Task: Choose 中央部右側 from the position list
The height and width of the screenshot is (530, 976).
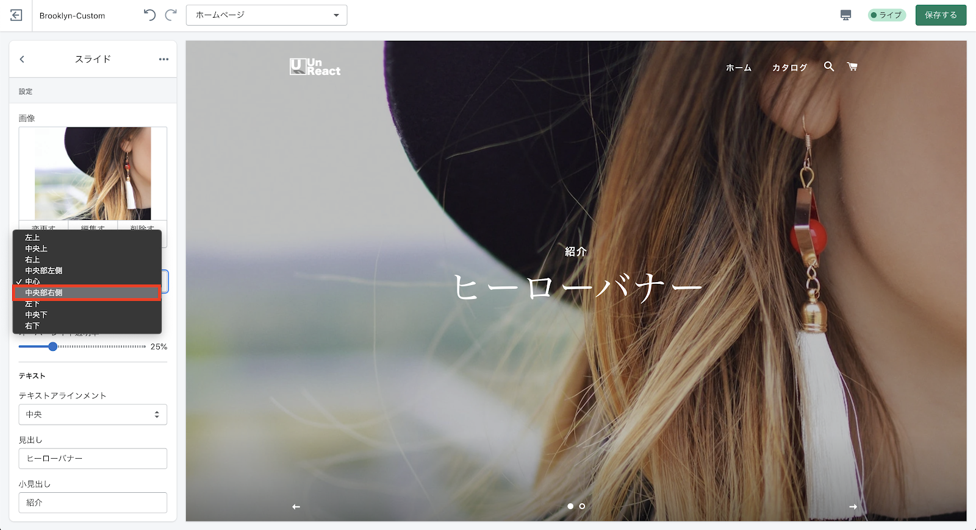Action: pos(87,293)
